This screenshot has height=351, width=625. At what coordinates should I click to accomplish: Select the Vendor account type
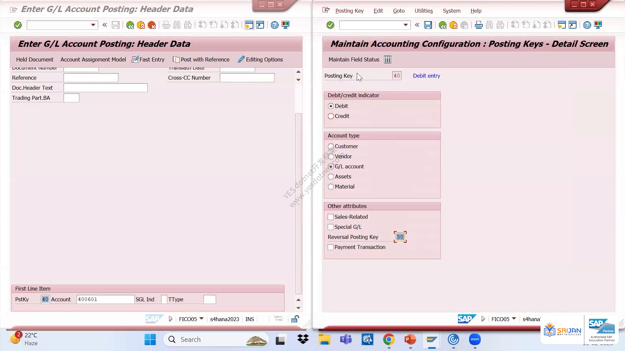click(x=331, y=156)
